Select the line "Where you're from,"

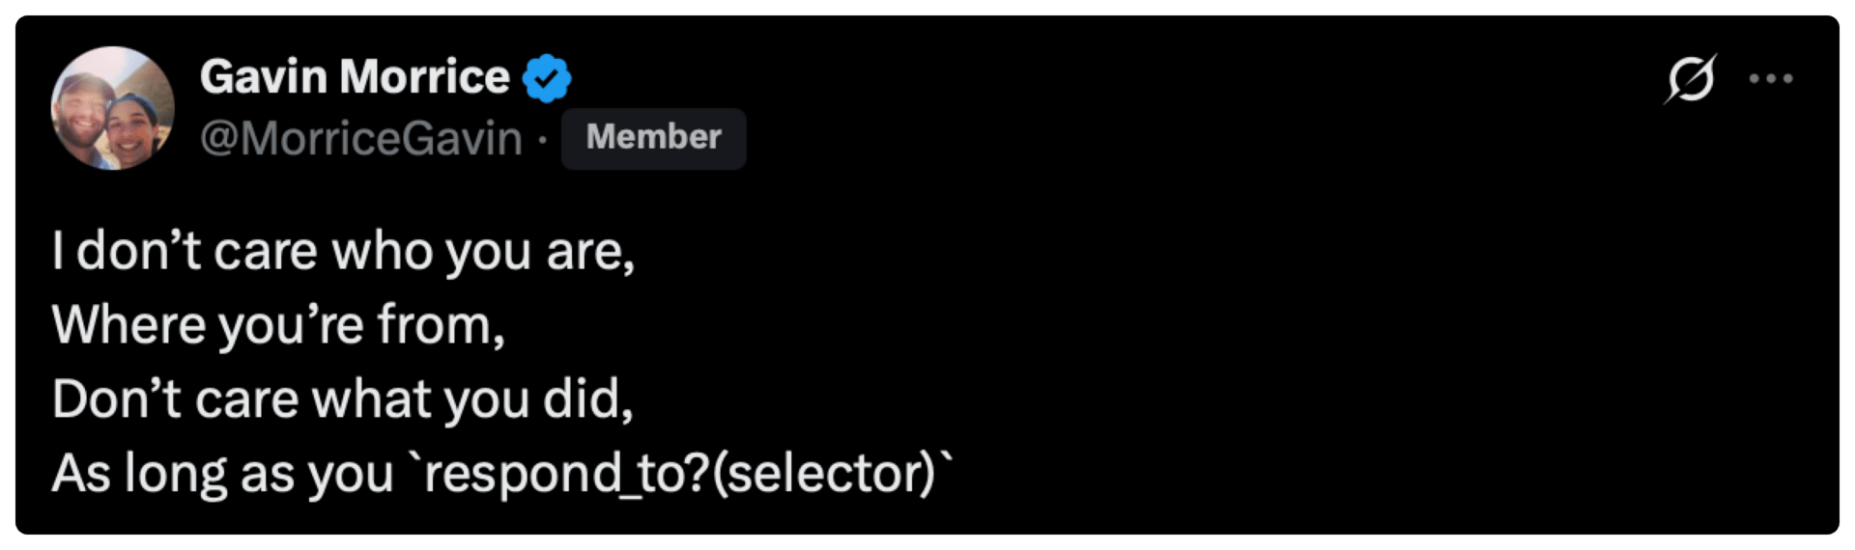[x=278, y=325]
